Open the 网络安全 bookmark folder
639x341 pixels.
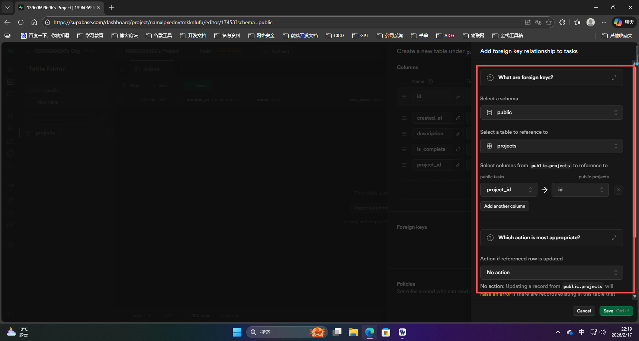tap(261, 36)
